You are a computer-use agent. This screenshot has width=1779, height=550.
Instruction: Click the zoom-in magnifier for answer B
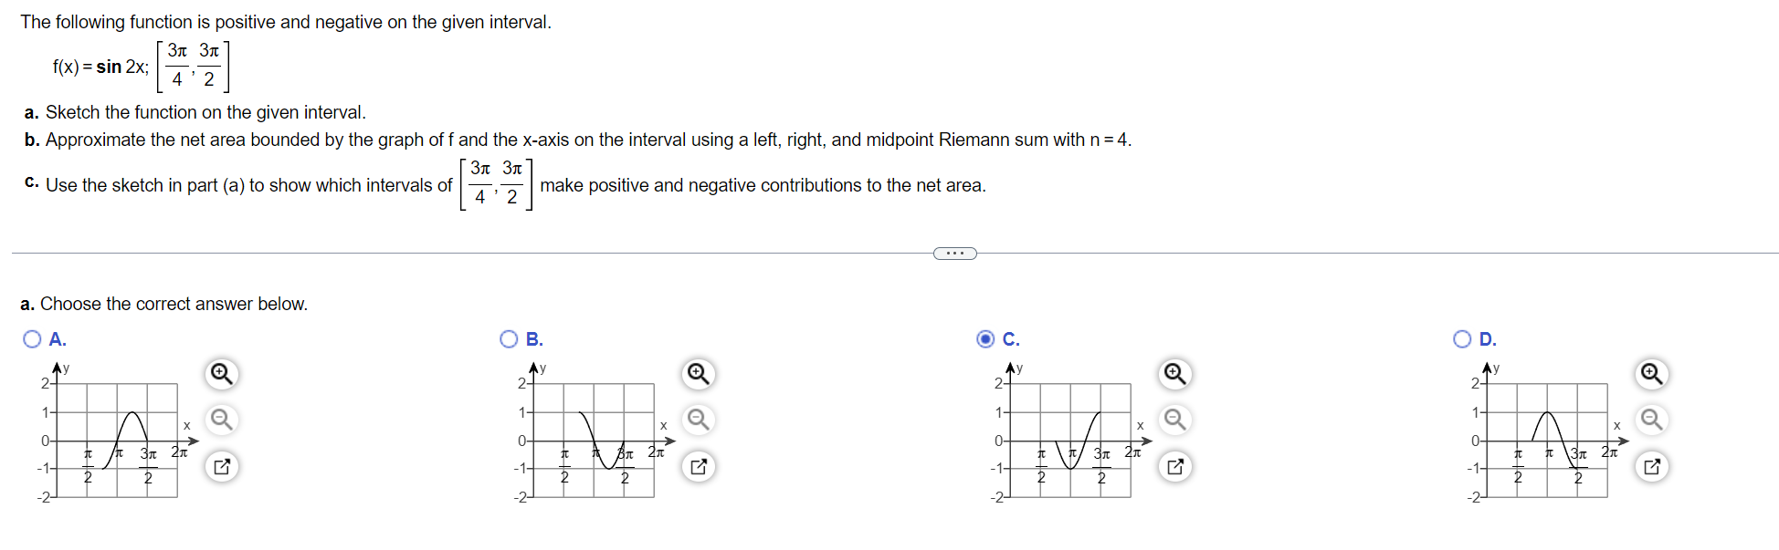(698, 374)
